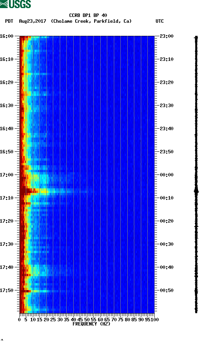Click the 30 Hz frequency tick label
The width and height of the screenshot is (213, 344).
coord(60,320)
